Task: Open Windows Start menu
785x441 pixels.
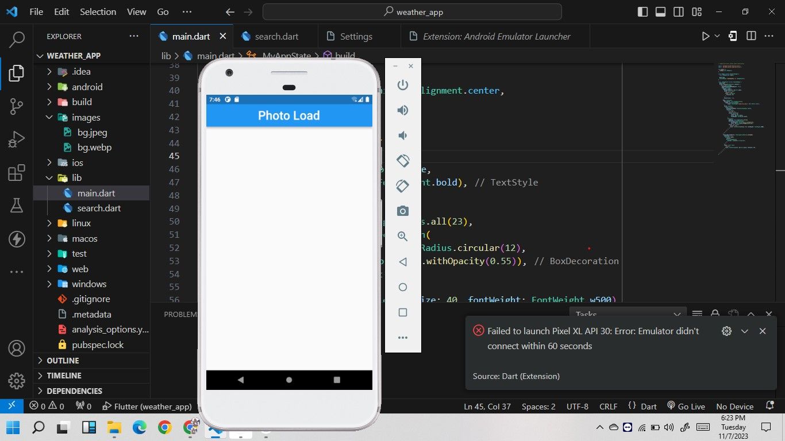Action: pos(13,427)
